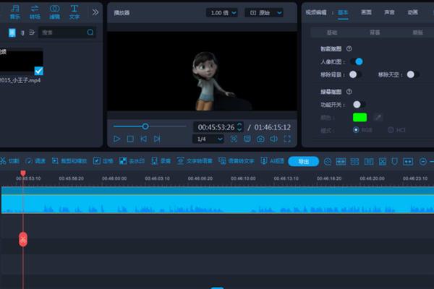The width and height of the screenshot is (434, 289).
Task: Click the focus frame icon in player
Action: point(234,139)
